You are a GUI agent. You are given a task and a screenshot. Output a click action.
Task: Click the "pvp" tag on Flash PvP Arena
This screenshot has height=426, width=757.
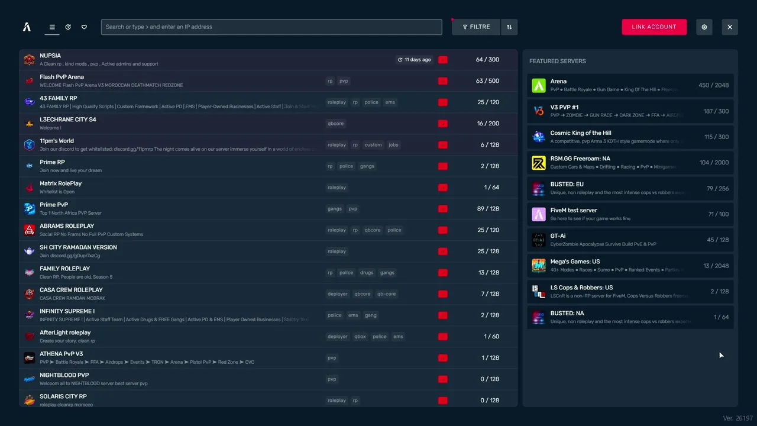tap(344, 81)
